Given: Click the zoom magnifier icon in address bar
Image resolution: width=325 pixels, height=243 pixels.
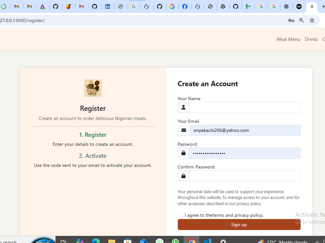Looking at the screenshot, I should pyautogui.click(x=302, y=20).
